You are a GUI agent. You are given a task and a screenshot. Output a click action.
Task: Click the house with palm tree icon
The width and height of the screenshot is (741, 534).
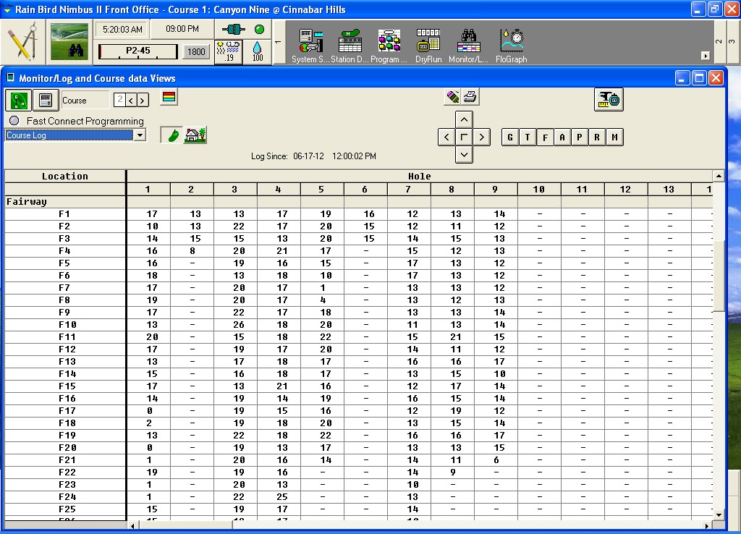[195, 135]
